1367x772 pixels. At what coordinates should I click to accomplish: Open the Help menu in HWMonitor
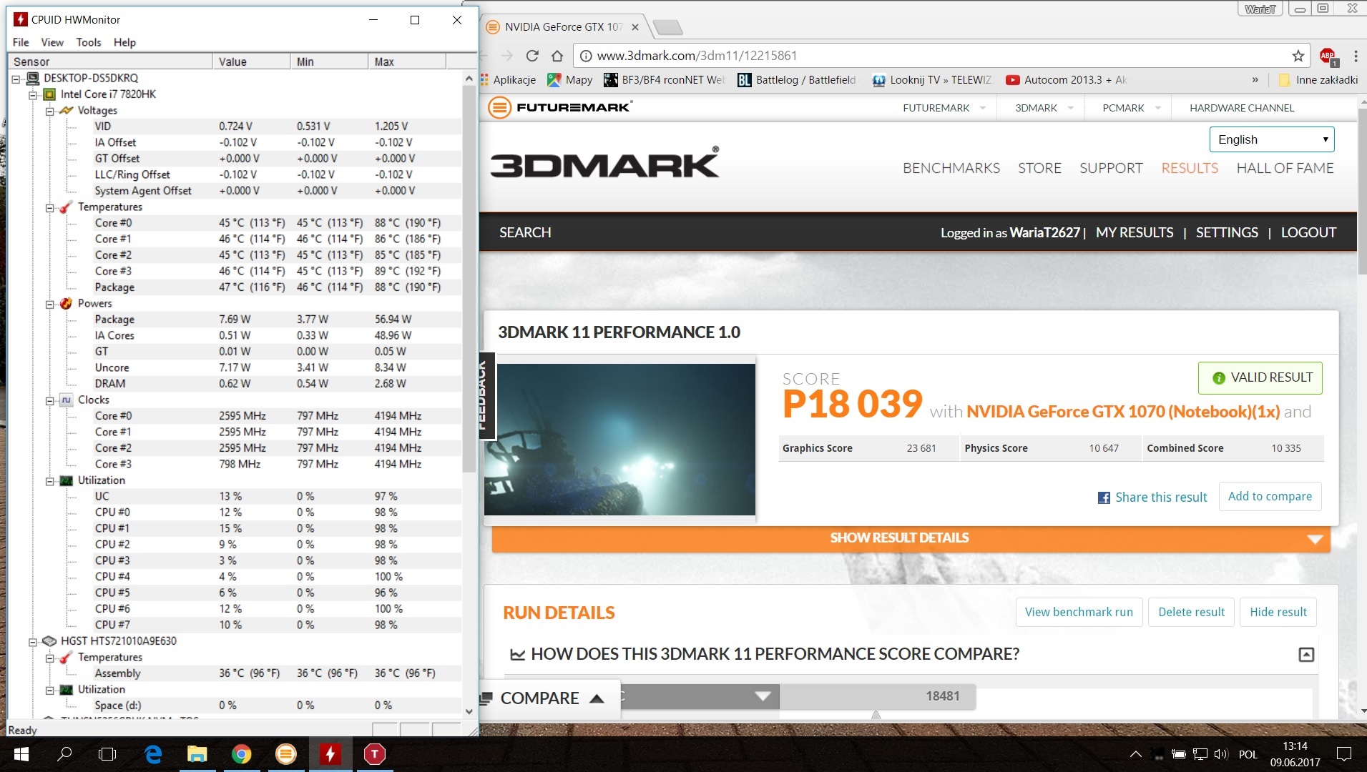pyautogui.click(x=124, y=42)
